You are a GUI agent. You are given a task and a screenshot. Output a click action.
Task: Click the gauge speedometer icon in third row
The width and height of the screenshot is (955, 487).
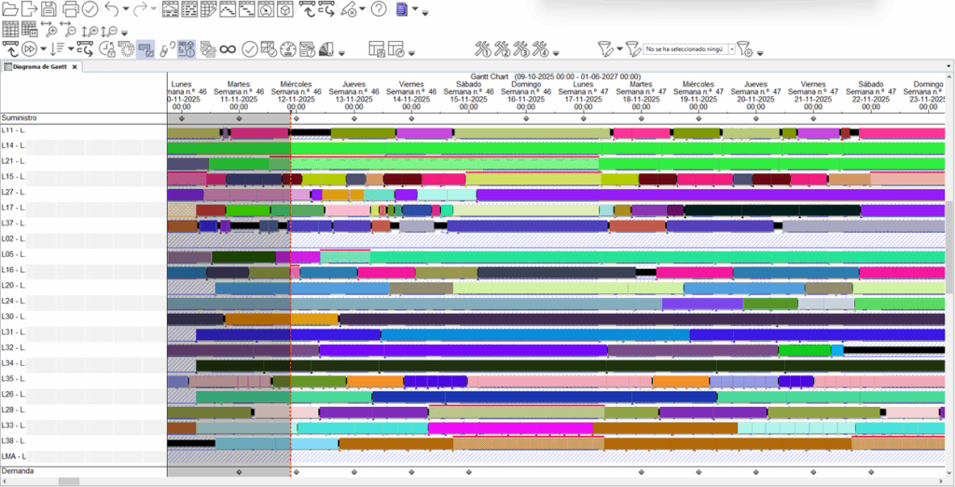(287, 48)
